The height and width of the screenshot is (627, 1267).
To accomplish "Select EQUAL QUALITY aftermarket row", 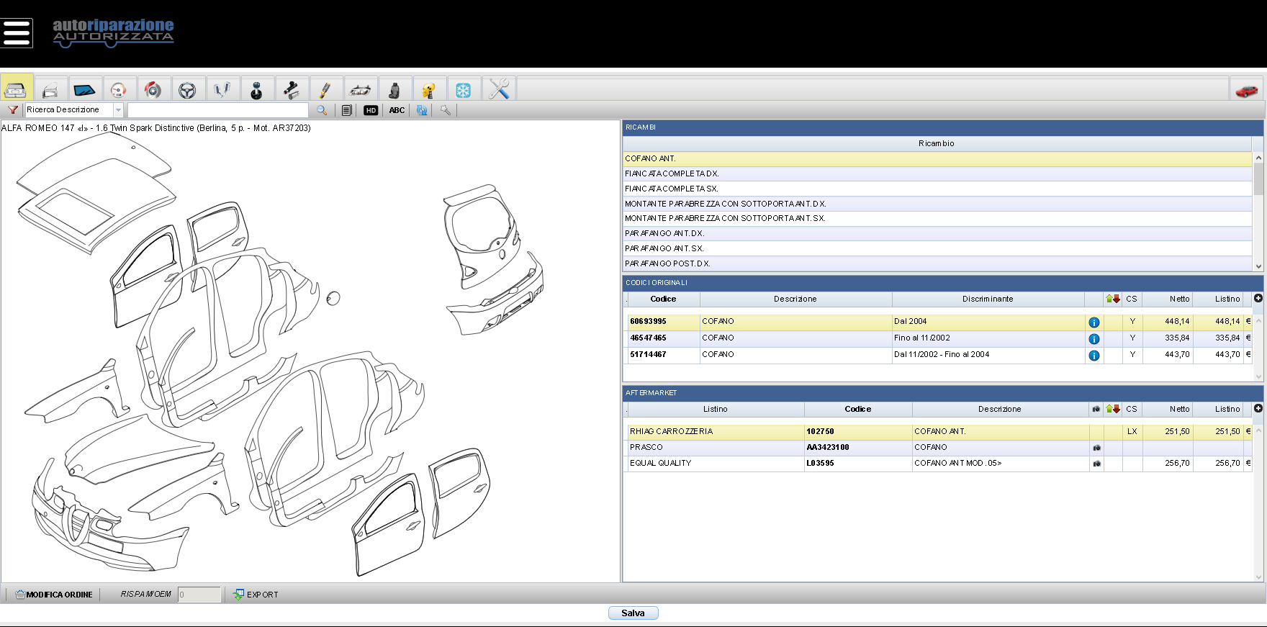I will 939,464.
